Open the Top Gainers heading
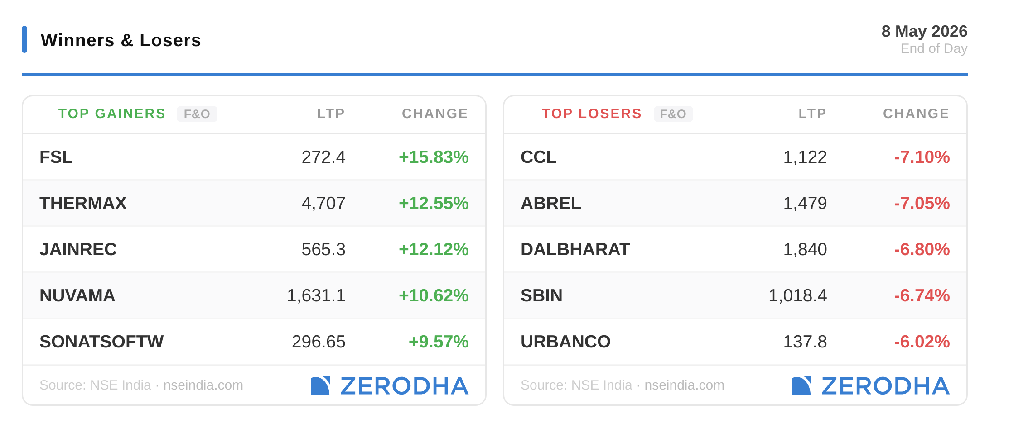The image size is (1033, 433). (112, 114)
